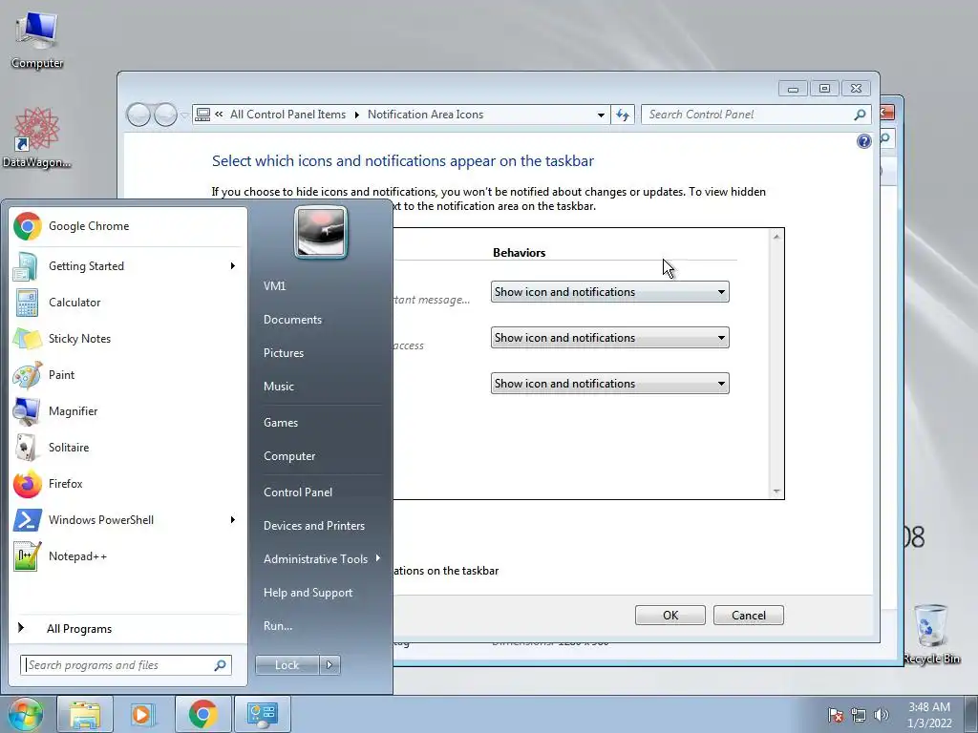The image size is (978, 733).
Task: Click All Control Panel Items breadcrumb
Action: pos(287,115)
